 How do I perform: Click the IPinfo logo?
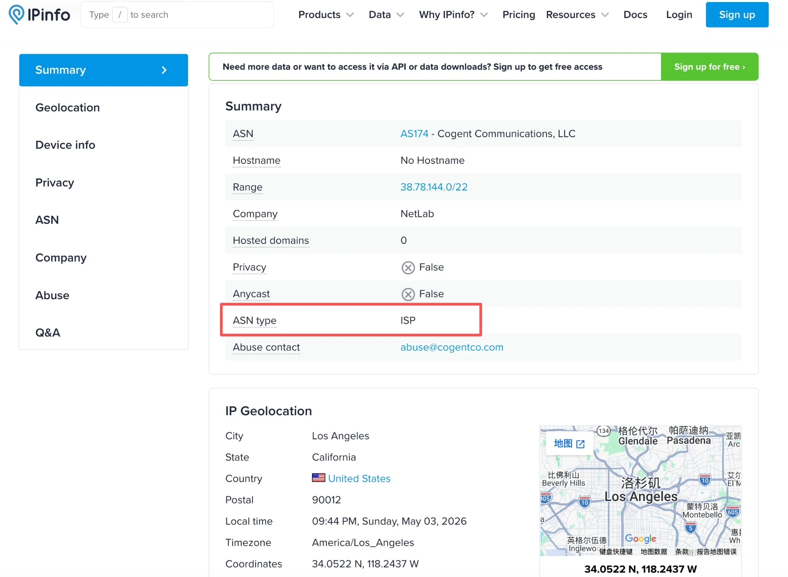click(x=39, y=15)
